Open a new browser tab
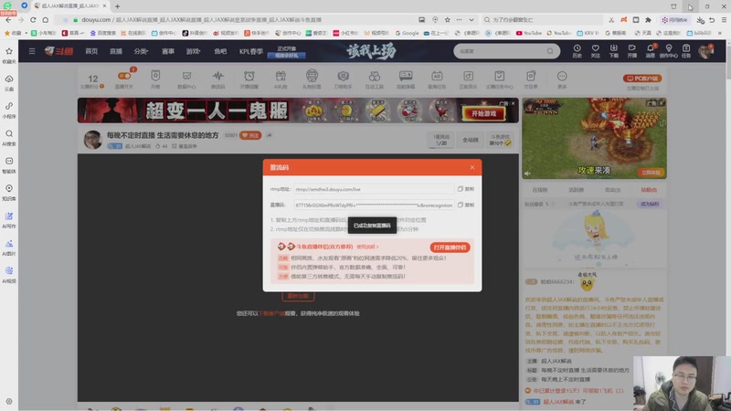 pyautogui.click(x=118, y=6)
